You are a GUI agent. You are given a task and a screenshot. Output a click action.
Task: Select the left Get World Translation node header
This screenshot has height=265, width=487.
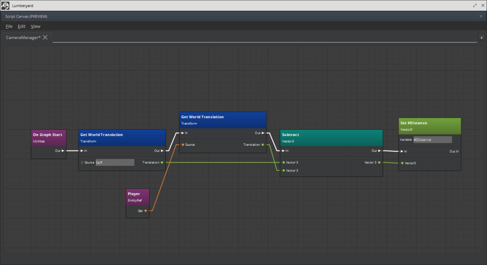coord(122,138)
